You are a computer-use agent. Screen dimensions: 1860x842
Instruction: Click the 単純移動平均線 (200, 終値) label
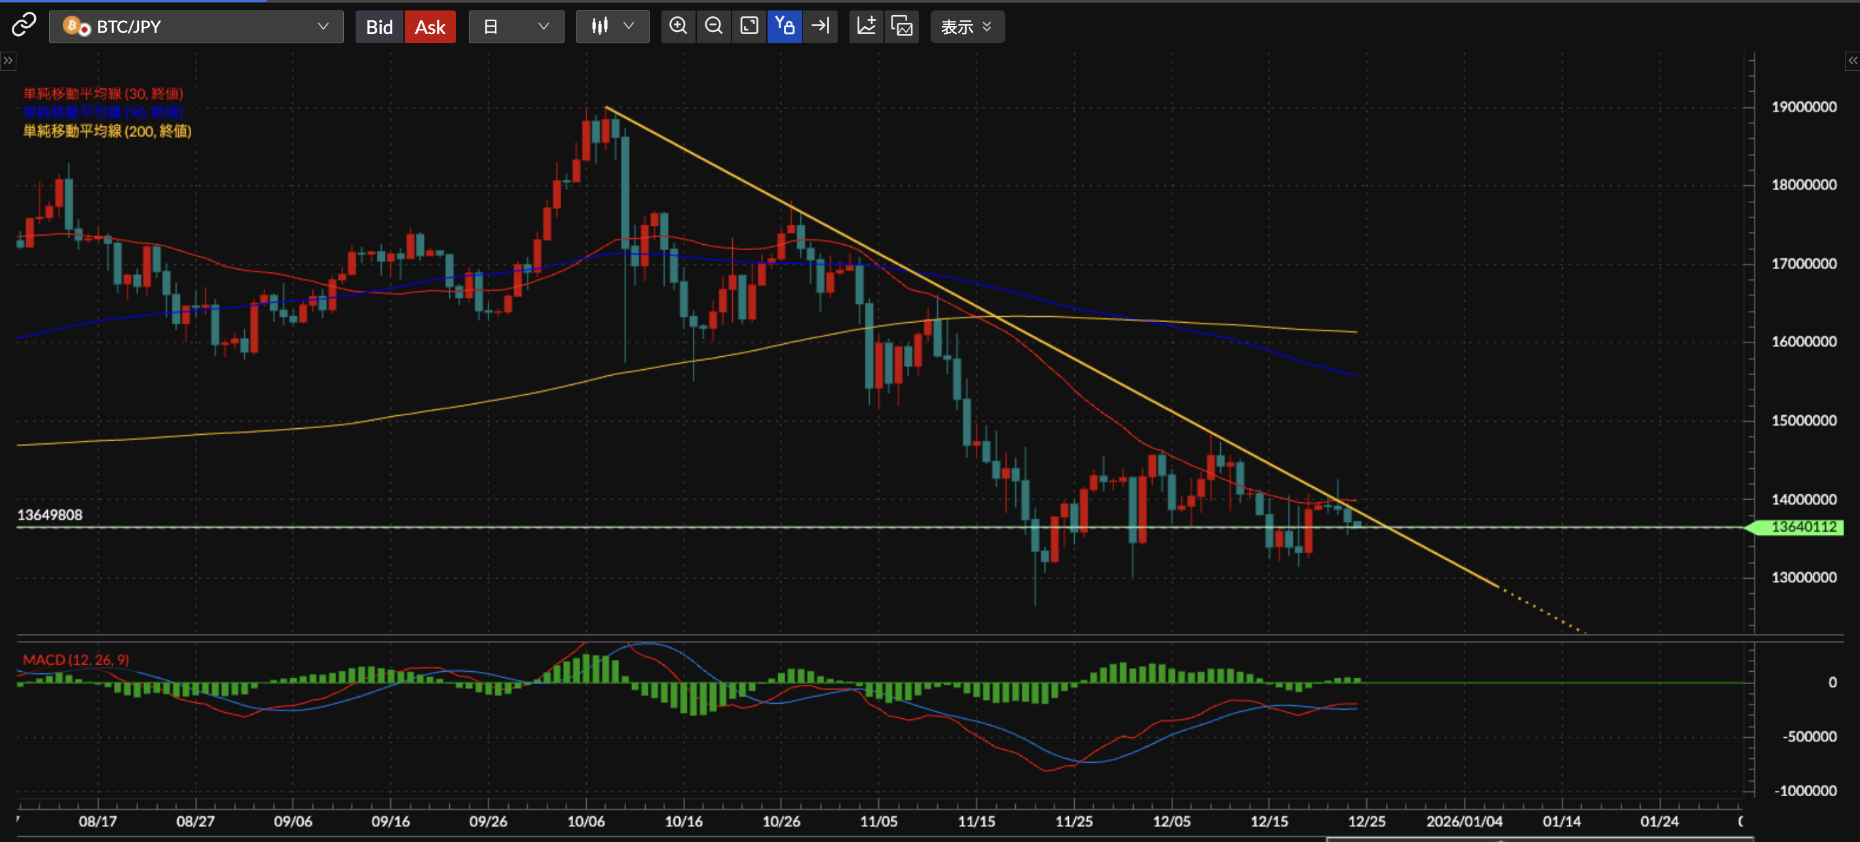point(107,131)
